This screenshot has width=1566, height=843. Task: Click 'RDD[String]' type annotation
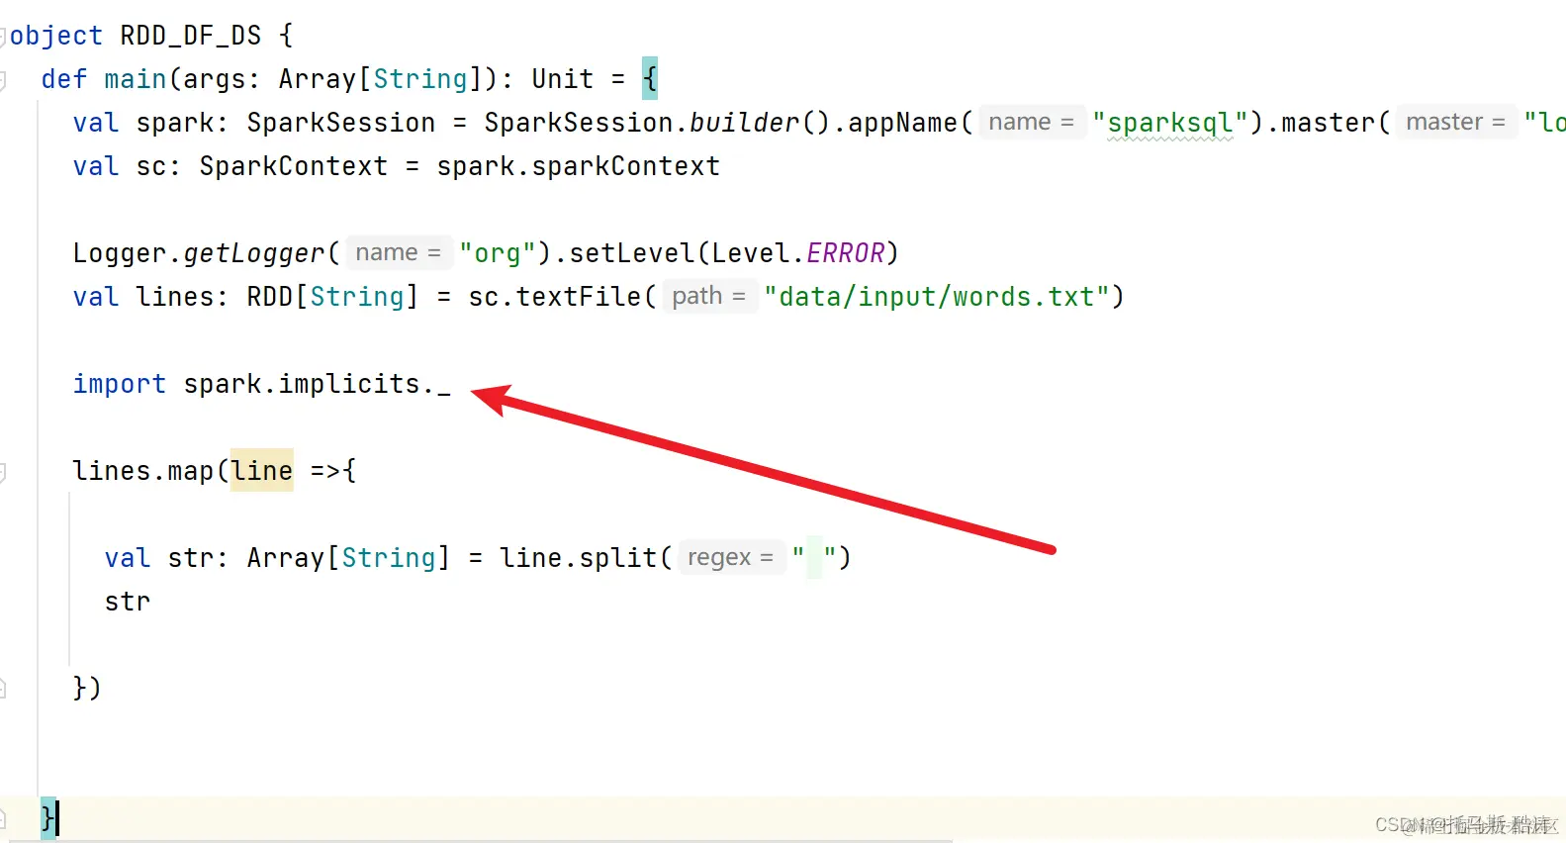[333, 297]
